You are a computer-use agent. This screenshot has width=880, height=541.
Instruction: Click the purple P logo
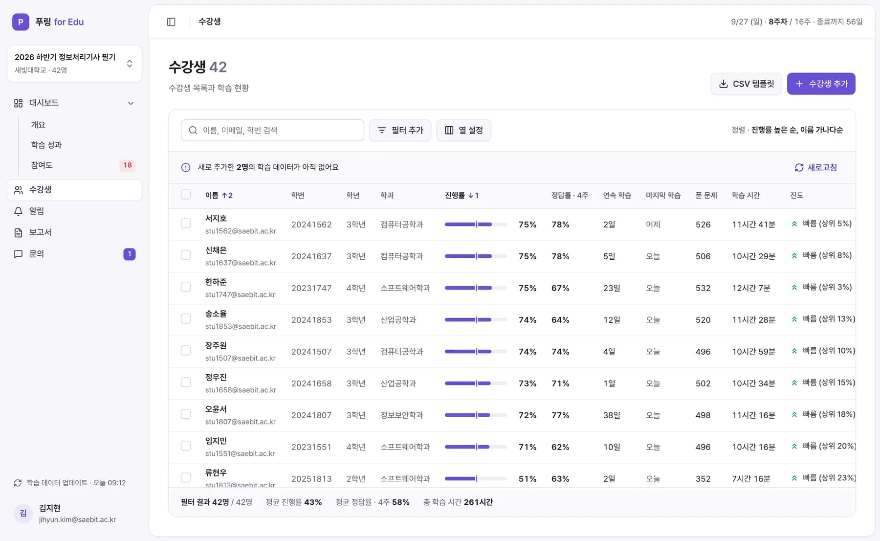click(x=21, y=22)
